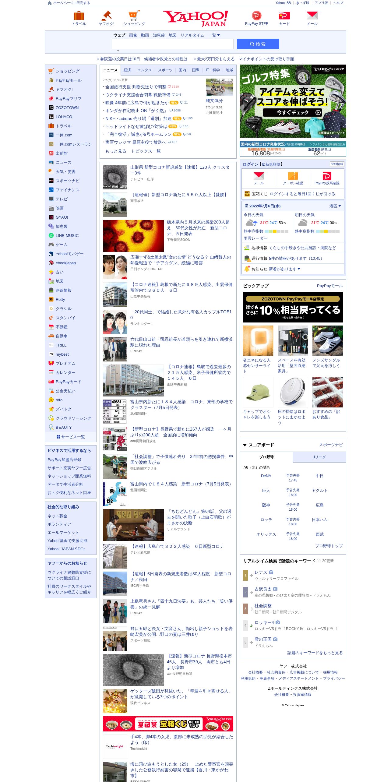The width and height of the screenshot is (391, 782).
Task: Open the PayPay STEP icon
Action: pos(256,16)
